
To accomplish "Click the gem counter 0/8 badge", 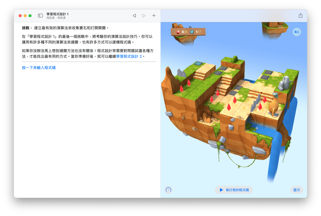I will click(182, 32).
